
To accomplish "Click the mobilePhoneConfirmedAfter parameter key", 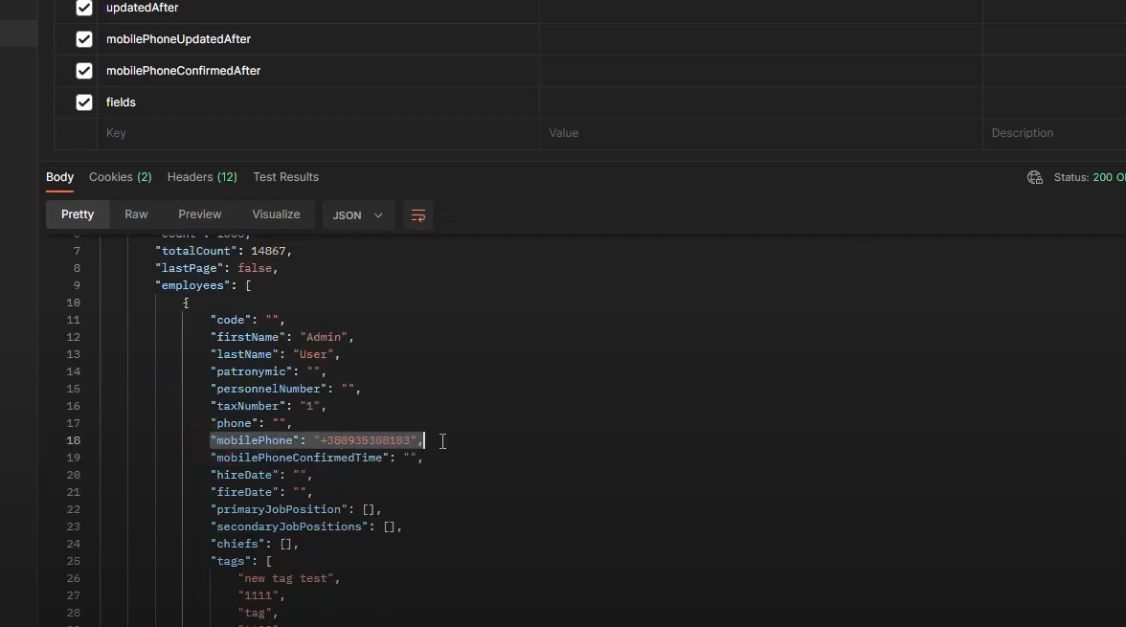I will pos(183,71).
